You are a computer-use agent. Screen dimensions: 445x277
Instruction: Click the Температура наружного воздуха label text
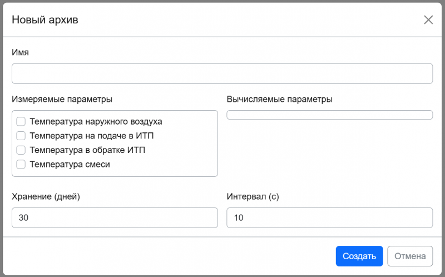coord(96,121)
